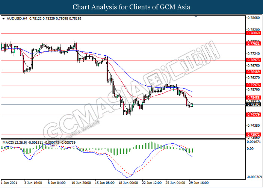
Task: Click the 22 Jun 12:00 time label
Action: (x=152, y=183)
